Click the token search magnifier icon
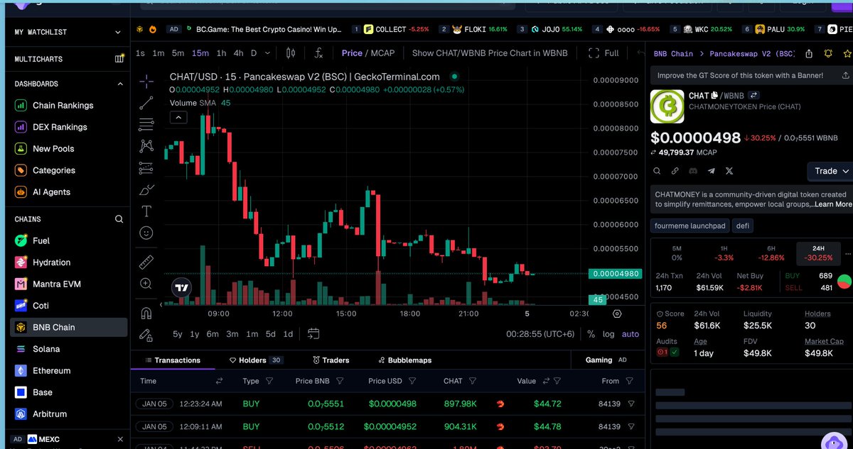 [x=657, y=171]
